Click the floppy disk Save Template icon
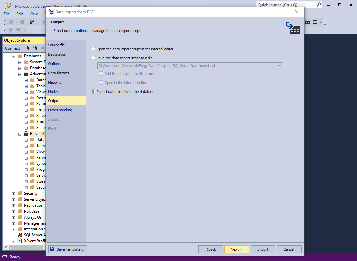 (x=52, y=249)
